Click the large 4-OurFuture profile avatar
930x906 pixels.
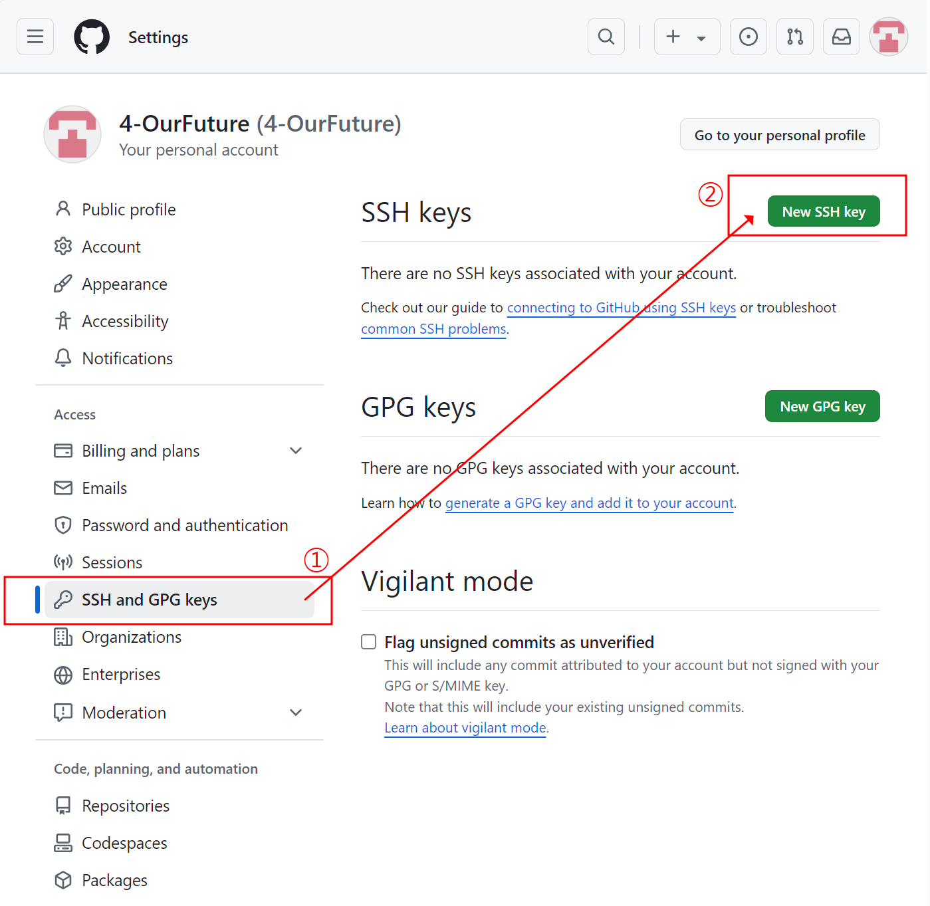coord(72,134)
